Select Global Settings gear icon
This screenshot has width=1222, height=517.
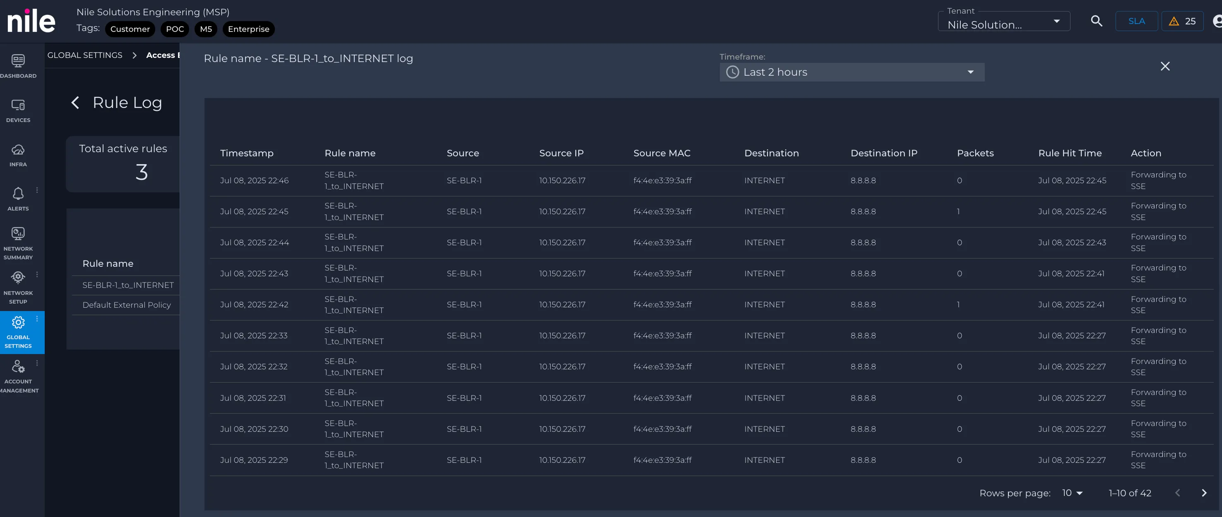[x=18, y=323]
